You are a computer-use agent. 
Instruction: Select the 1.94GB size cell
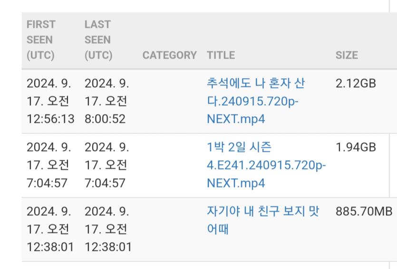(356, 147)
